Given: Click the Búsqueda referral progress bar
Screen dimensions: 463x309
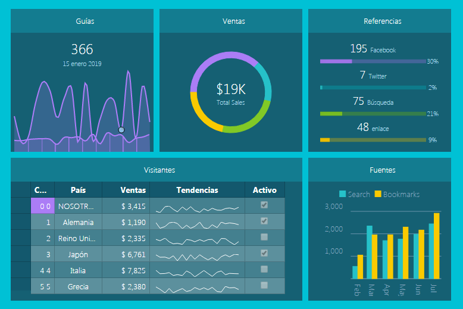Looking at the screenshot, I should [373, 114].
